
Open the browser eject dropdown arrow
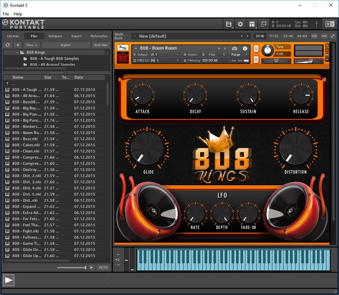pos(18,45)
